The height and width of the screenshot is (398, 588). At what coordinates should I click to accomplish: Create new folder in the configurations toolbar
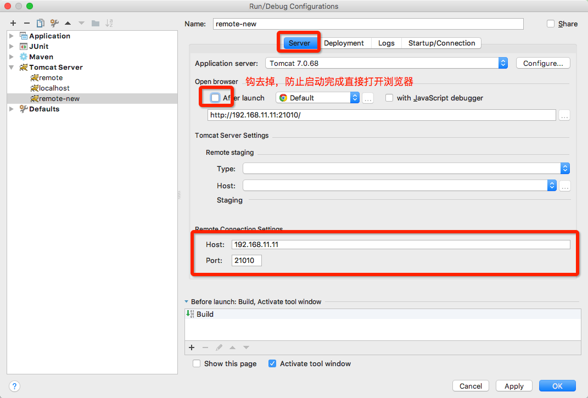pos(96,23)
